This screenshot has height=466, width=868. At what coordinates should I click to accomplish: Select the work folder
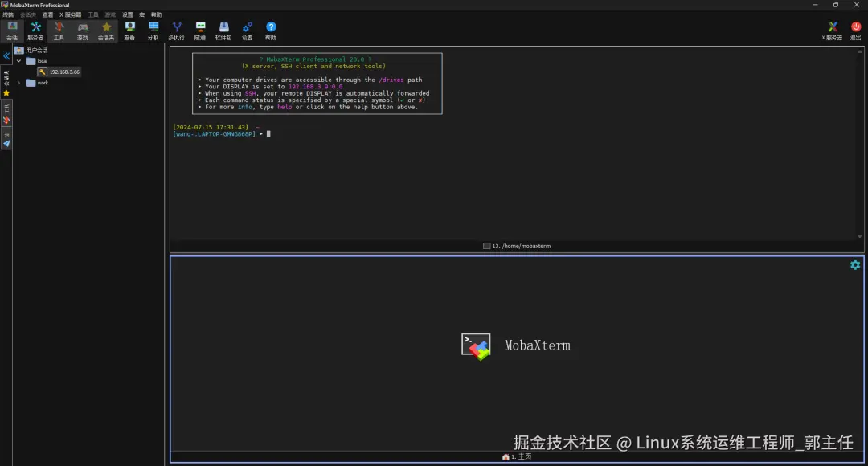38,83
